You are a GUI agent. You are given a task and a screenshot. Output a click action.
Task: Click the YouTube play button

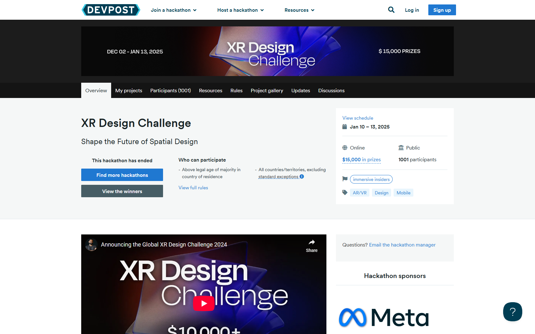(204, 303)
